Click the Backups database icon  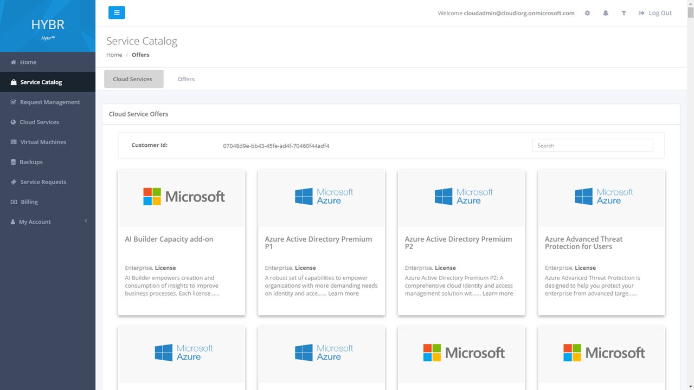[x=14, y=162]
